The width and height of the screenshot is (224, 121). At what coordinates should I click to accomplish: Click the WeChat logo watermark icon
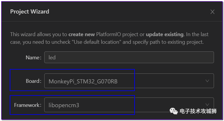coord(174,111)
